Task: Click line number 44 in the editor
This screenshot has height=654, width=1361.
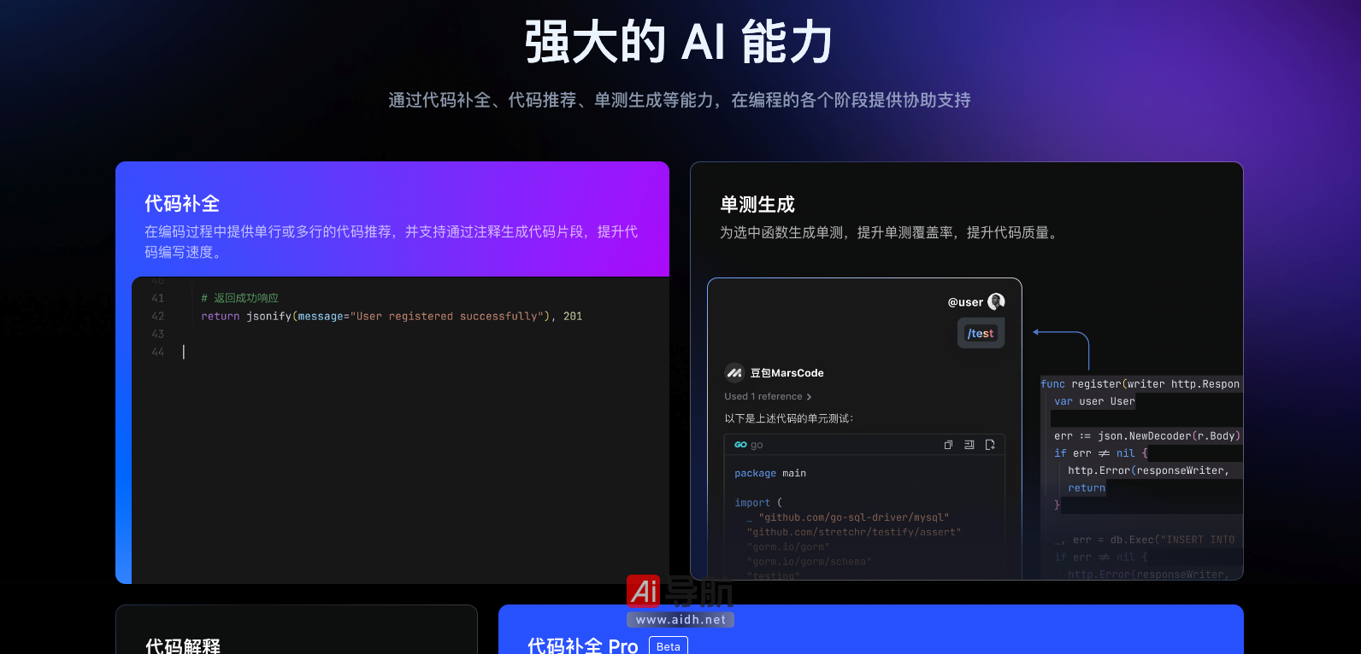Action: click(x=157, y=352)
